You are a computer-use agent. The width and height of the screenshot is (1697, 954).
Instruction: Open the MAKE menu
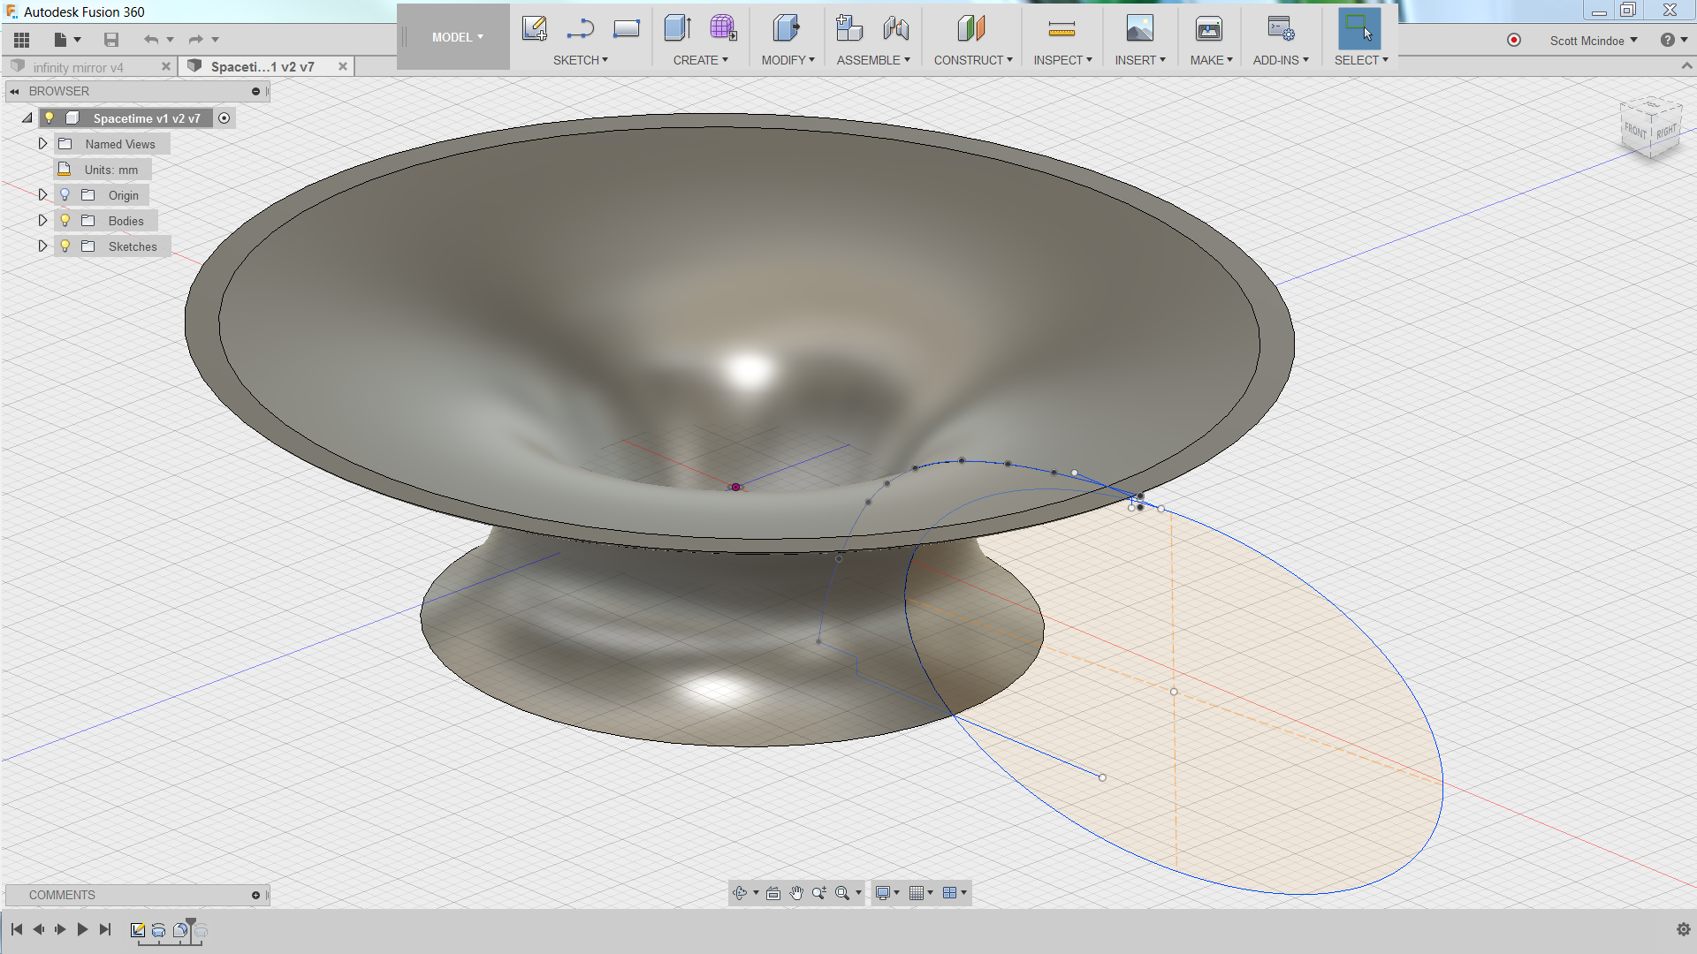(x=1211, y=60)
